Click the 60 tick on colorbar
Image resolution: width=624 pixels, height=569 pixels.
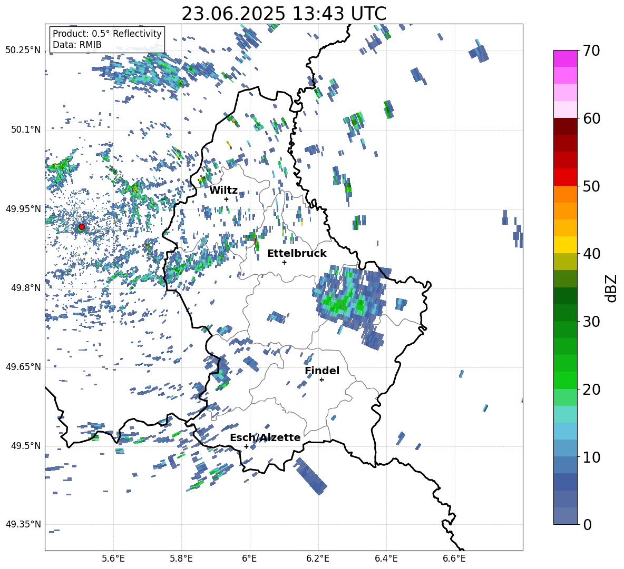click(x=591, y=118)
